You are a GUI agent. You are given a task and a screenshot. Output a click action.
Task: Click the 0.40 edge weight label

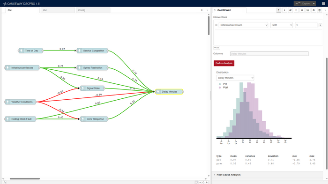click(60, 118)
